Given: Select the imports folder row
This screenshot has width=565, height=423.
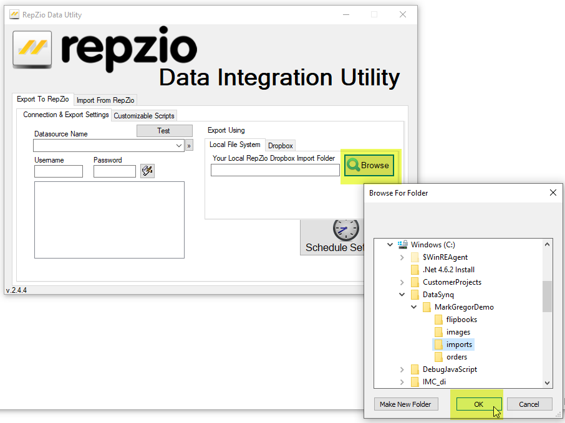Looking at the screenshot, I should point(453,345).
